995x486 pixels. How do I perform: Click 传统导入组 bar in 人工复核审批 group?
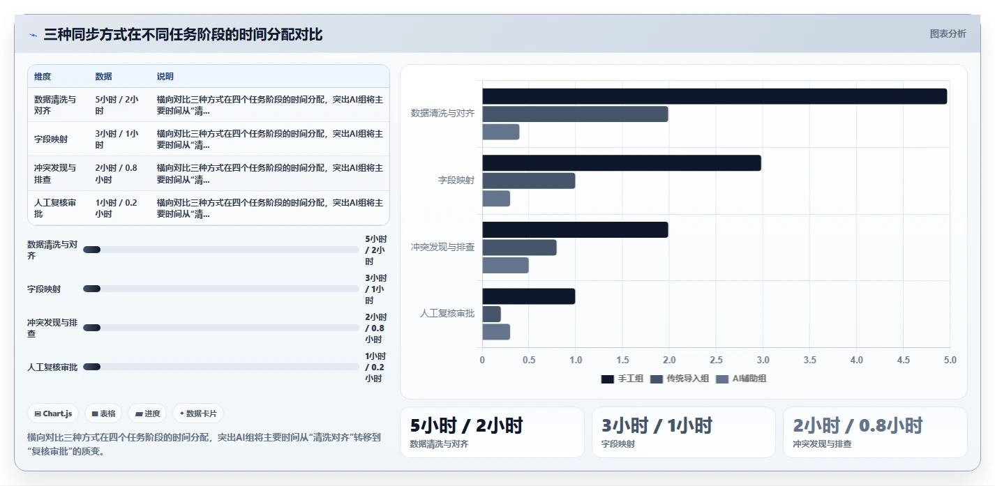(x=491, y=314)
